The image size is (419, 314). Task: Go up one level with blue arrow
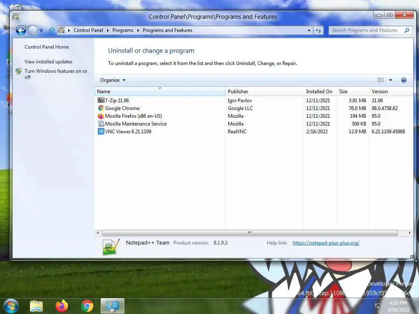click(x=52, y=30)
